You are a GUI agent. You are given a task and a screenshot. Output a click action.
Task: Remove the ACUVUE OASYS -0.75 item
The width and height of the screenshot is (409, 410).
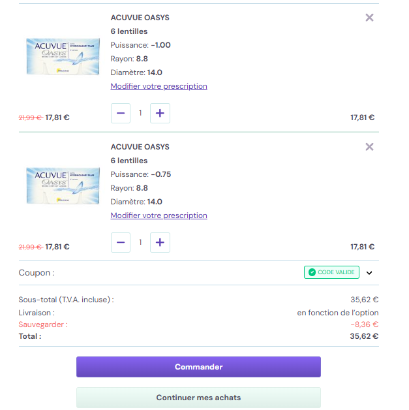click(x=369, y=147)
